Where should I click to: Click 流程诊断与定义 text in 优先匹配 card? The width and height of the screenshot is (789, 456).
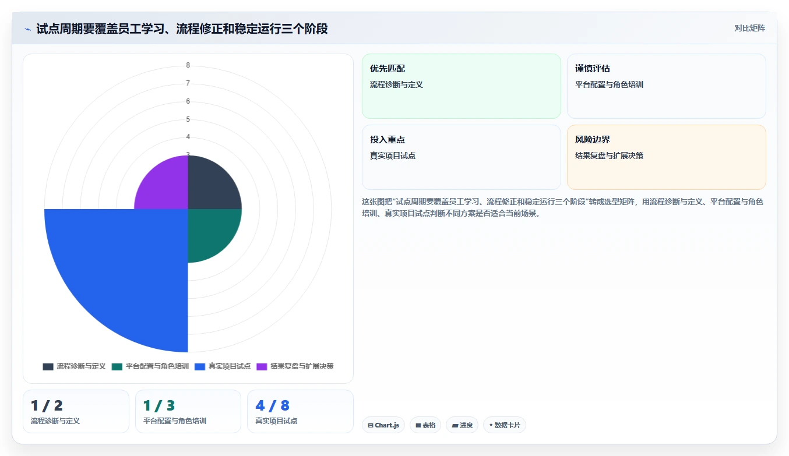click(x=396, y=84)
